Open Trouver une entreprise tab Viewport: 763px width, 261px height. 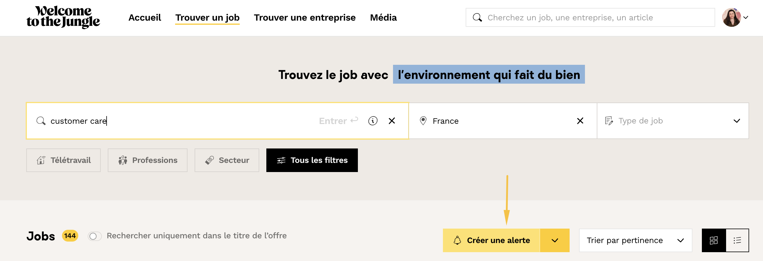(x=304, y=18)
